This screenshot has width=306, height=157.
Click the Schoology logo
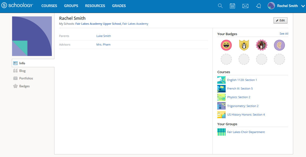pyautogui.click(x=17, y=5)
